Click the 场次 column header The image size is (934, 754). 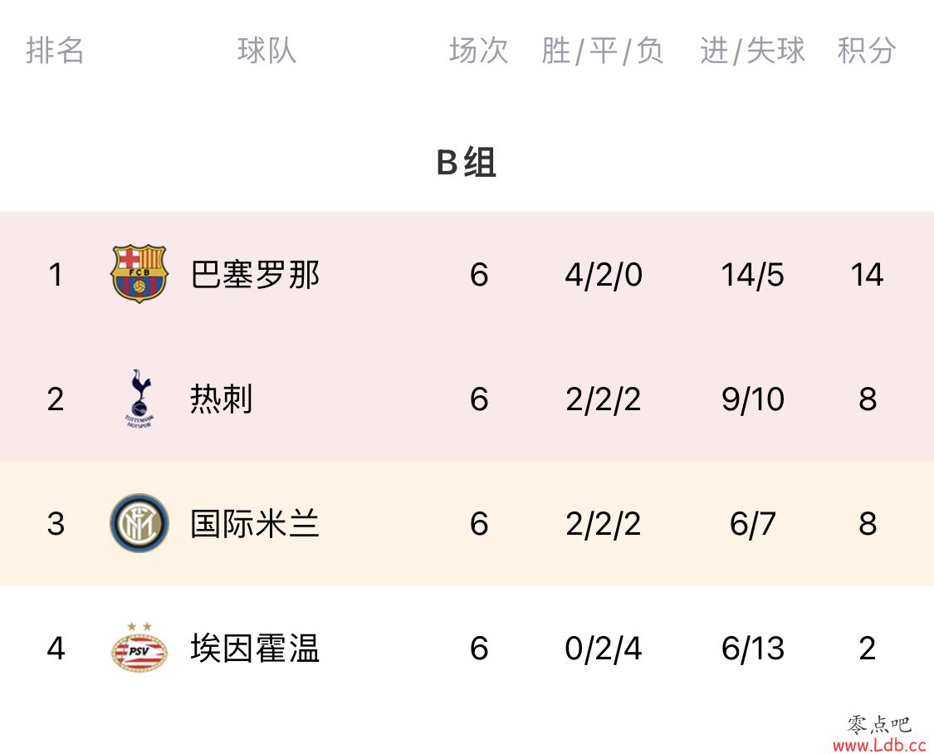478,50
